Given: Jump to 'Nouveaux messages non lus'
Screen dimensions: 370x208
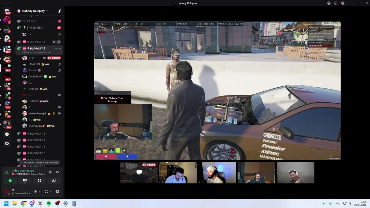Looking at the screenshot, I should pos(39,163).
